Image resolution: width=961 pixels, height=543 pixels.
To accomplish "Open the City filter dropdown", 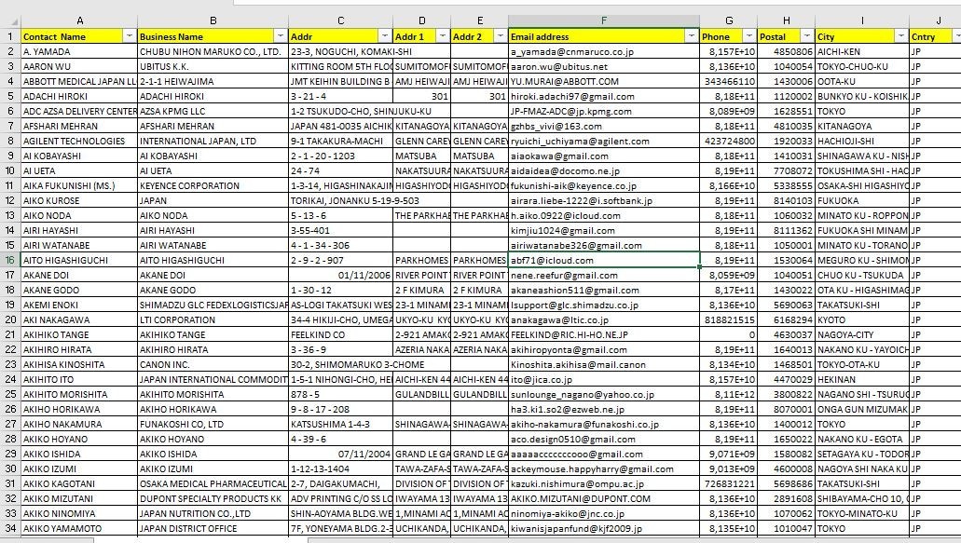I will (900, 36).
